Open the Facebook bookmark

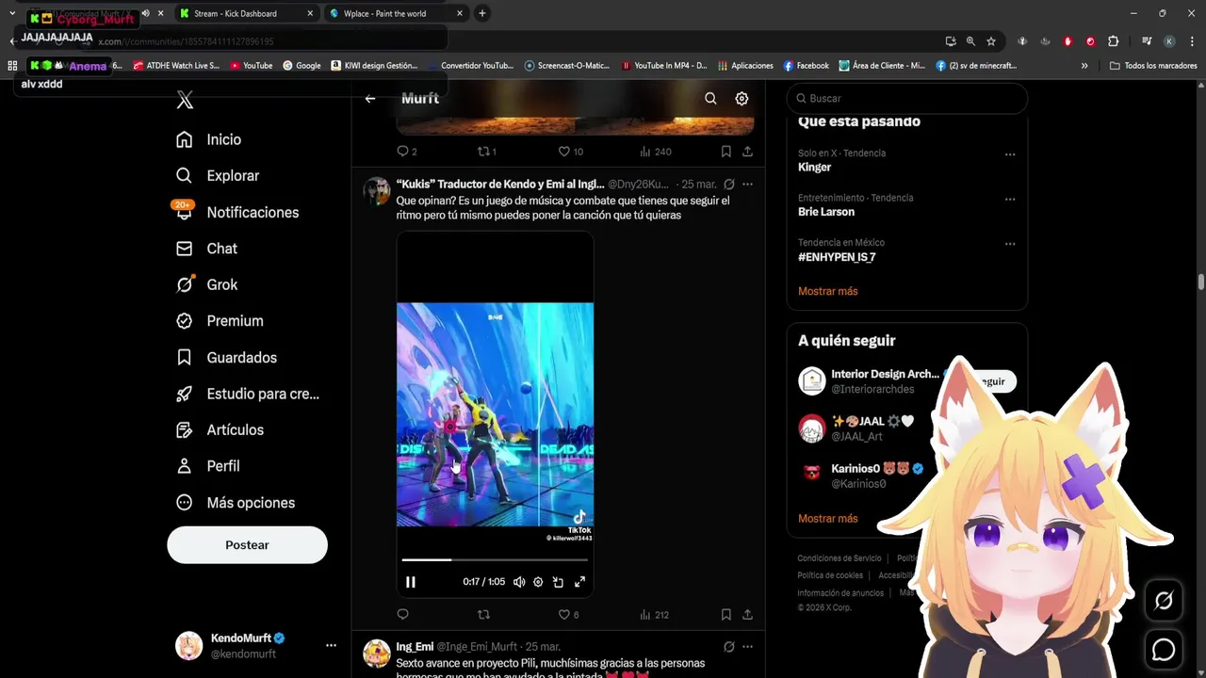pyautogui.click(x=806, y=66)
